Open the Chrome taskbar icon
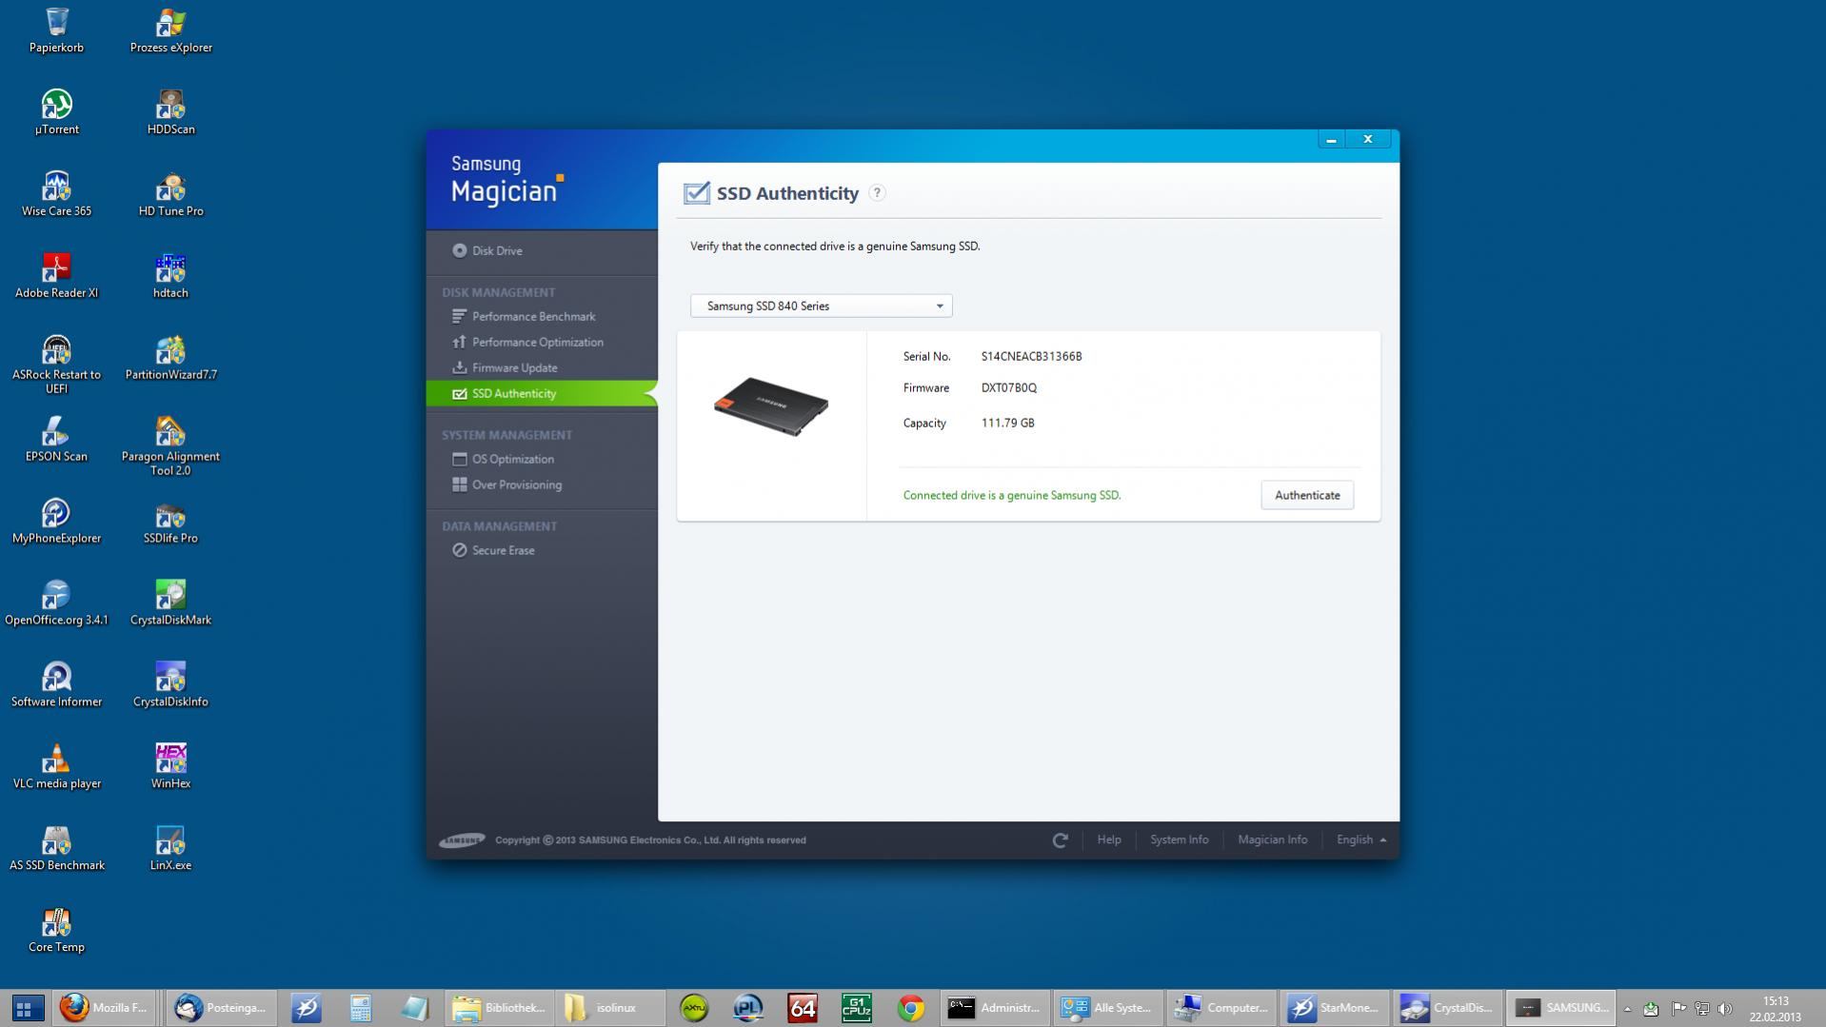This screenshot has height=1027, width=1826. (910, 1008)
